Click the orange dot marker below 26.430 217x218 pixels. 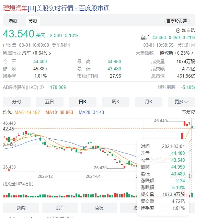click(9, 170)
